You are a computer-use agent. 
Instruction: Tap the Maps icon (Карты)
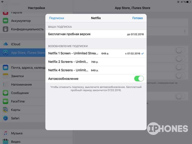coord(6,110)
